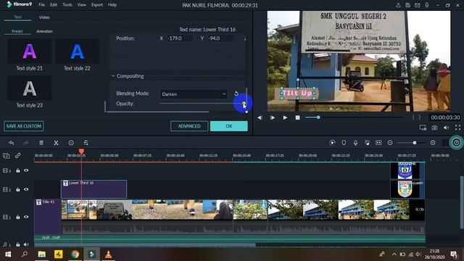Collapse the Compositing section
The height and width of the screenshot is (261, 464).
point(113,76)
